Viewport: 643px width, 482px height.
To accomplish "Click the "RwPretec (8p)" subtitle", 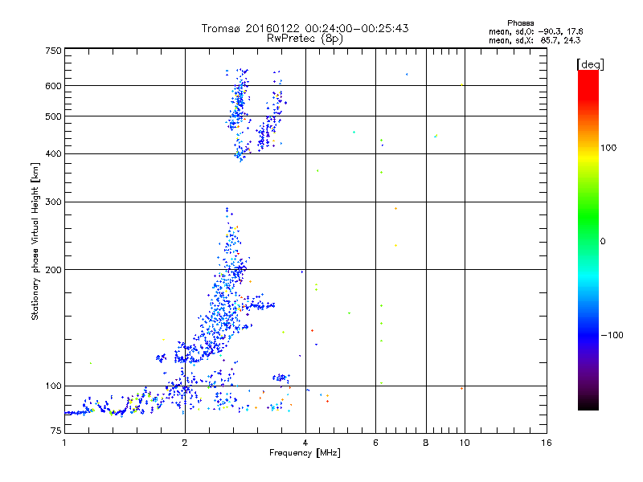I will coord(305,39).
